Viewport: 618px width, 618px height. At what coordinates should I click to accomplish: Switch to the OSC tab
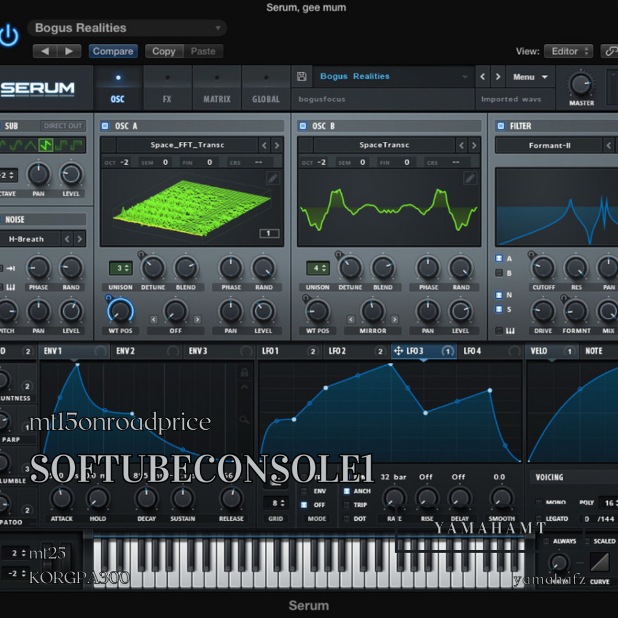118,88
